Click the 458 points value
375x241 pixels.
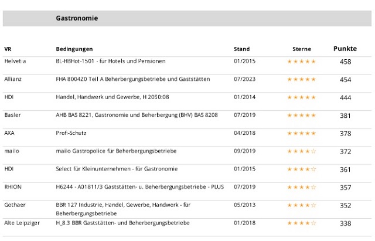345,62
